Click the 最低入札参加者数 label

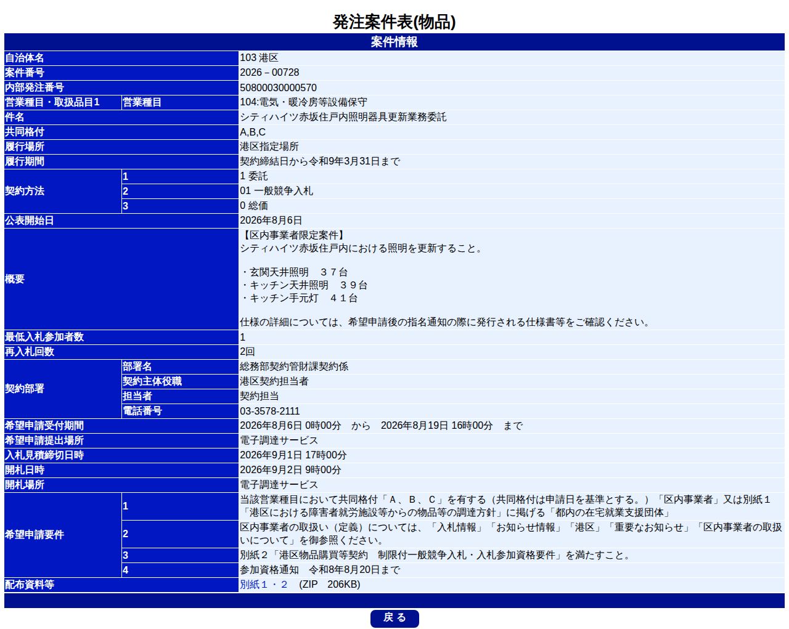pyautogui.click(x=44, y=337)
